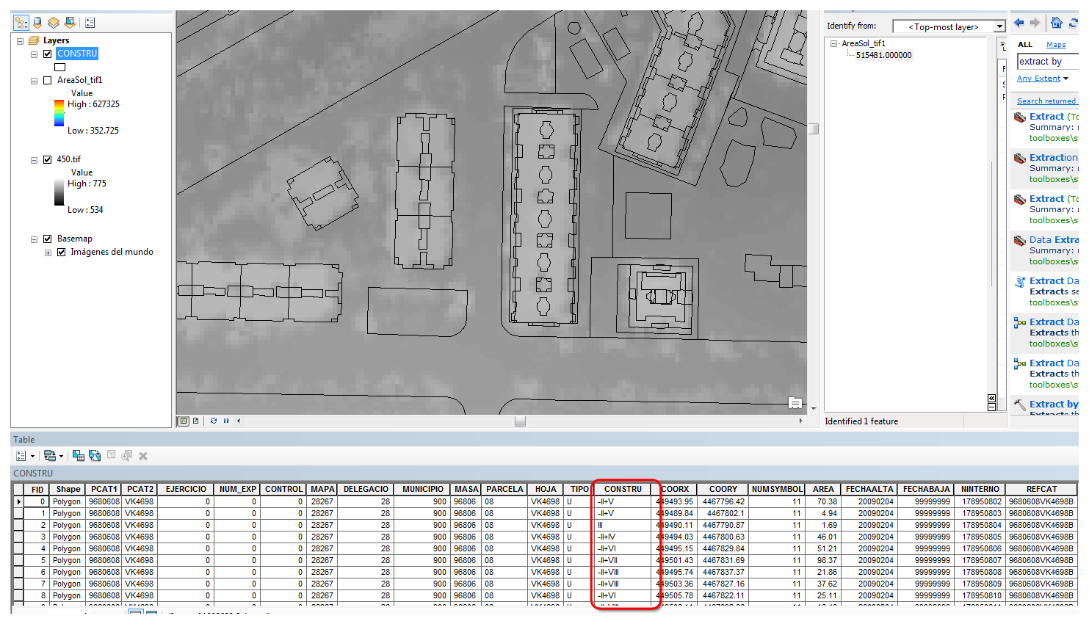Click the search back arrow
This screenshot has width=1089, height=624.
pos(1019,23)
